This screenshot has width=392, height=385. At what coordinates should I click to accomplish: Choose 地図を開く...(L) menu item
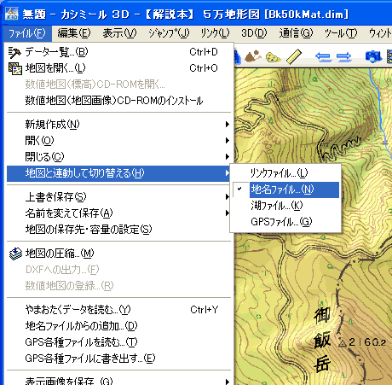point(118,68)
